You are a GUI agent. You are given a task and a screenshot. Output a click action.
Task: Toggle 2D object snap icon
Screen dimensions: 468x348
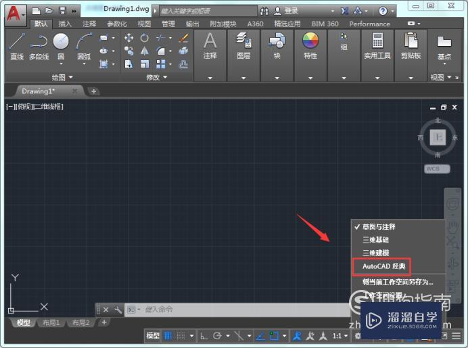pyautogui.click(x=274, y=336)
